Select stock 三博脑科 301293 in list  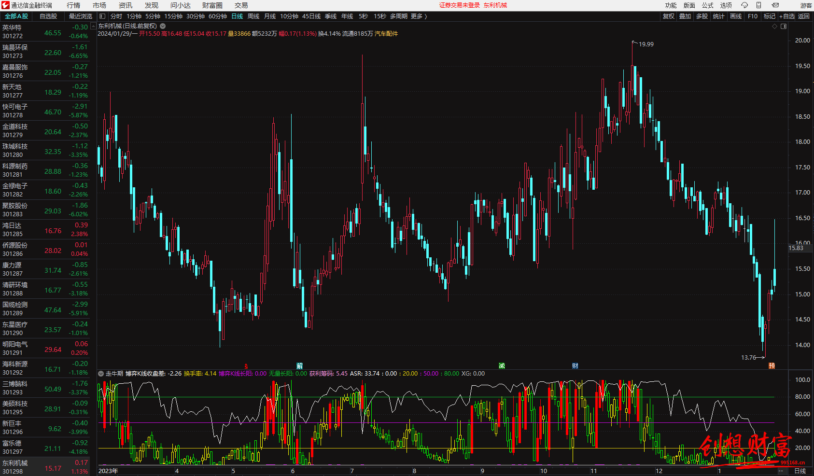[45, 388]
